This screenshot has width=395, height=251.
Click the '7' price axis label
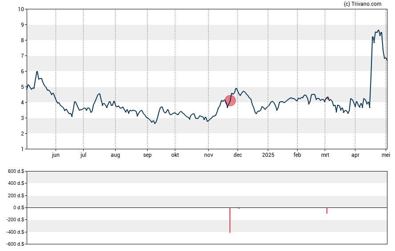[22, 56]
